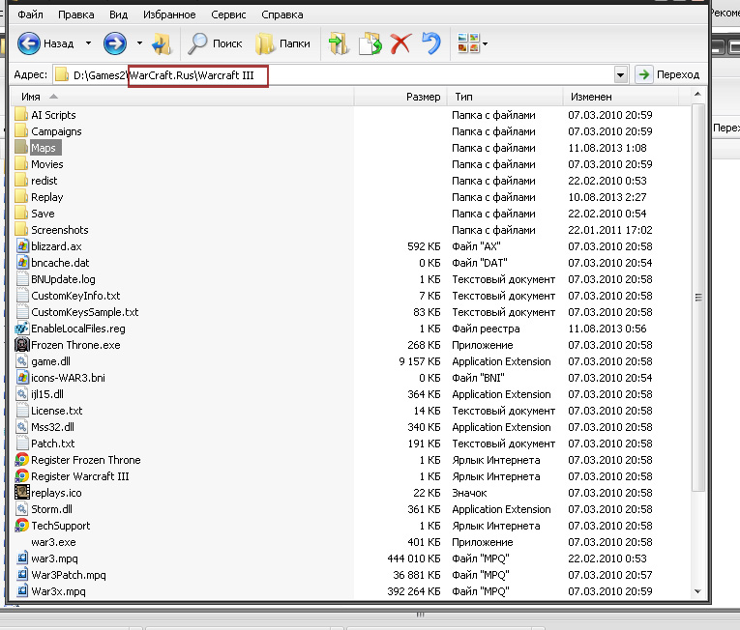The width and height of the screenshot is (740, 630).
Task: Toggle the Folders (Папки) pane button
Action: coord(282,43)
